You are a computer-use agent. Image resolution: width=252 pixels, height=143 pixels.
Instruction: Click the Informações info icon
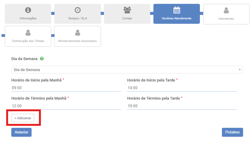coord(28,10)
